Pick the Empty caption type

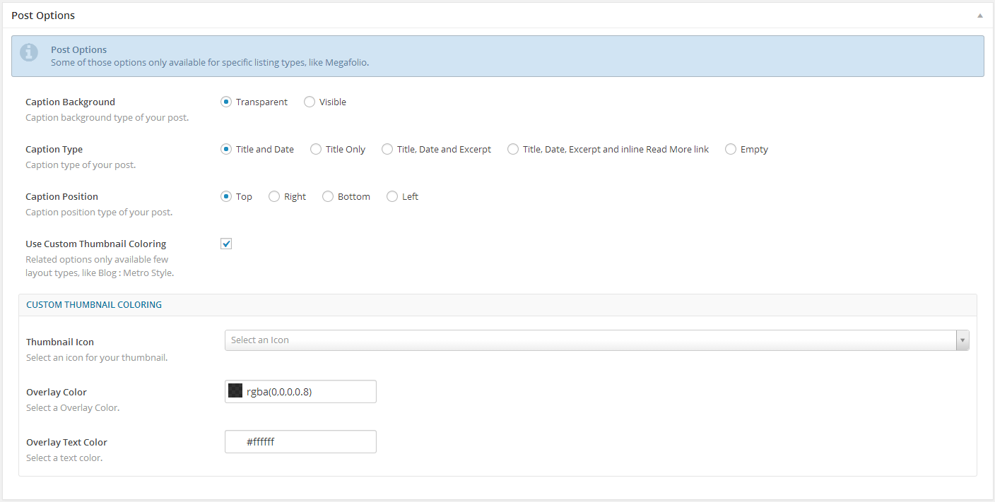(730, 149)
